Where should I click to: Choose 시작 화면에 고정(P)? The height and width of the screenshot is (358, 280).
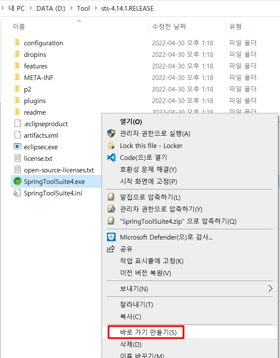click(x=190, y=181)
